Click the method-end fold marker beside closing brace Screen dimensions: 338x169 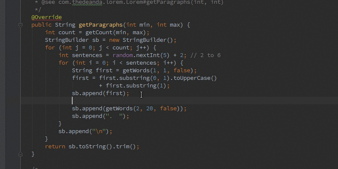point(20,154)
